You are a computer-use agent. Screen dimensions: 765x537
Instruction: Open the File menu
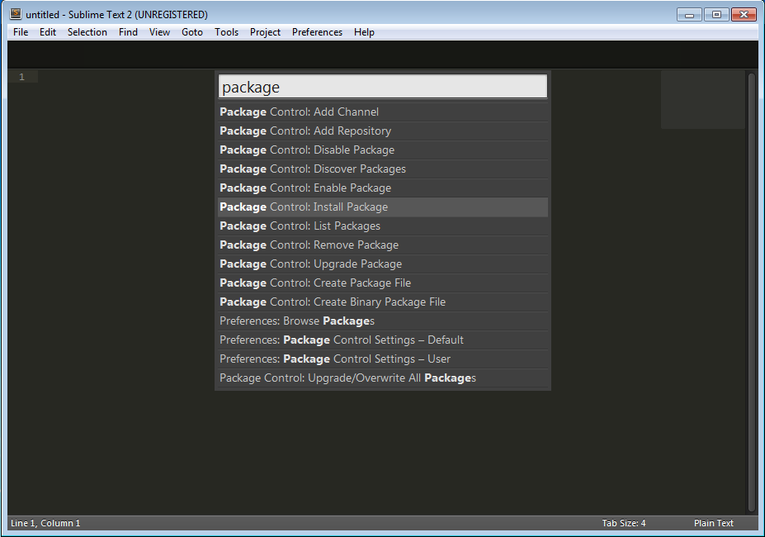click(x=21, y=32)
